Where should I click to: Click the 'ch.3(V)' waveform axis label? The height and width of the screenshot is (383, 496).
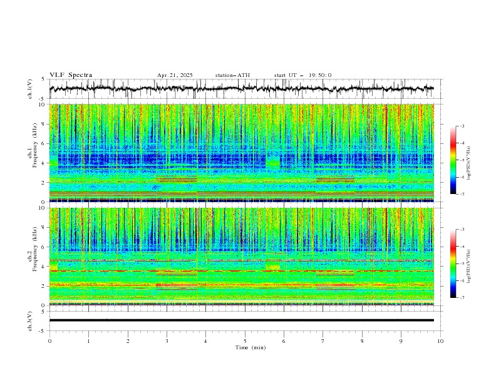pos(30,321)
